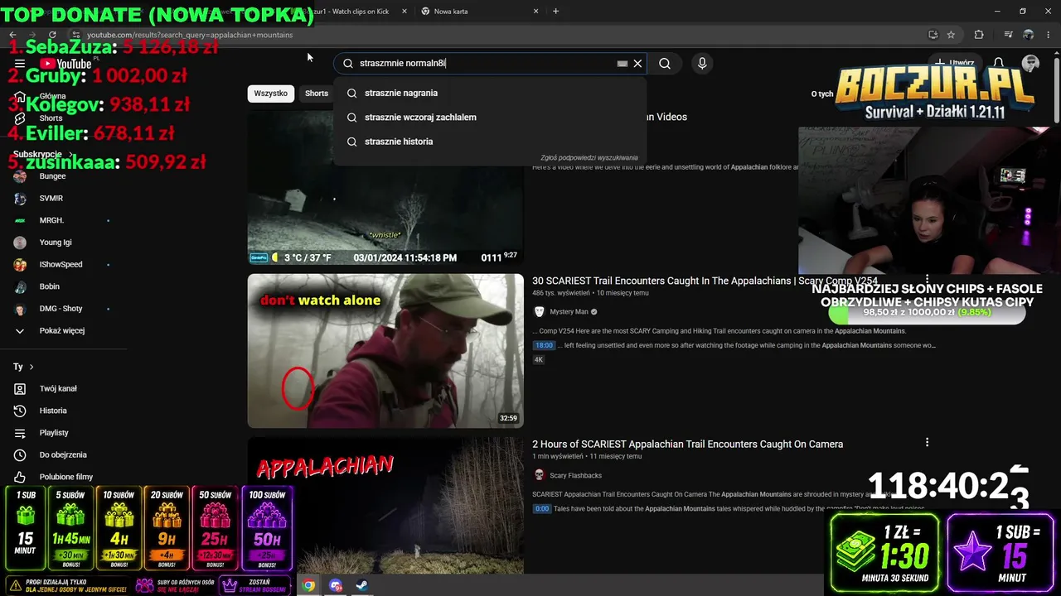Switch to the Nowa karta tab

click(480, 11)
